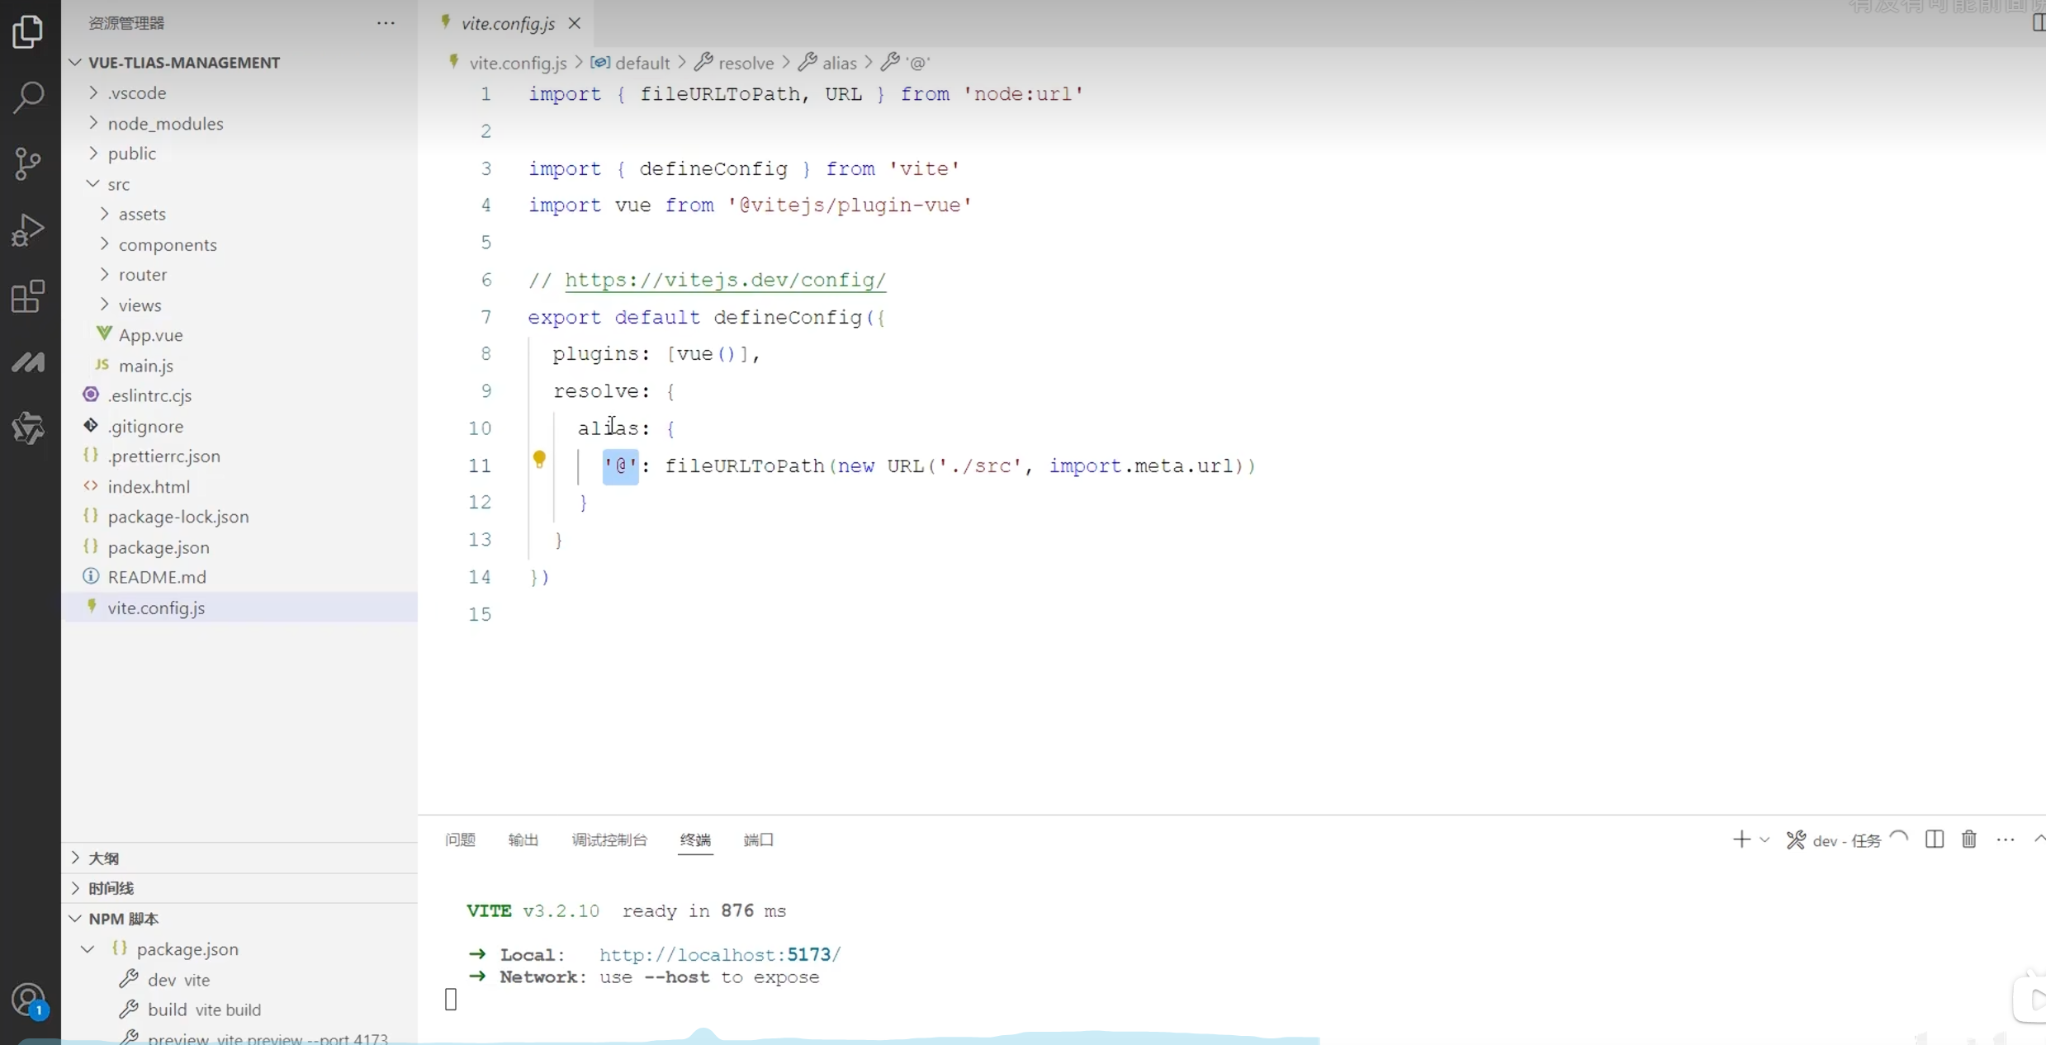Open the Extensions view
The height and width of the screenshot is (1045, 2046).
(28, 296)
